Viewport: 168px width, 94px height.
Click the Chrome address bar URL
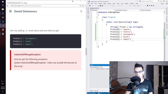click(x=29, y=6)
